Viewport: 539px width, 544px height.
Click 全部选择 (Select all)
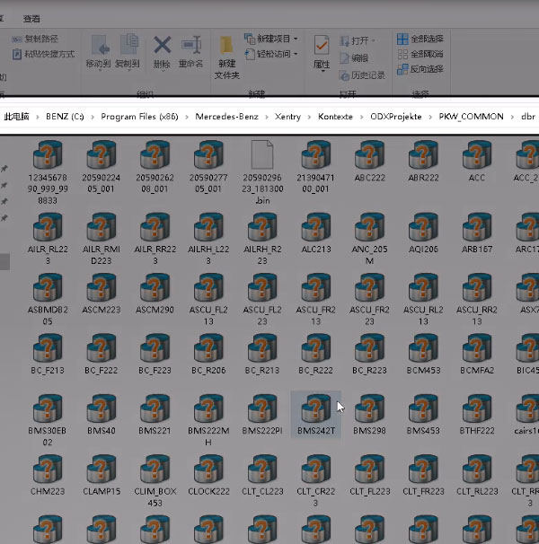[x=420, y=39]
